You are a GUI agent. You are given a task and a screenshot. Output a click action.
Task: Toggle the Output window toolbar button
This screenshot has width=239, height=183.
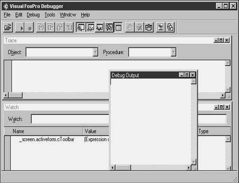tap(118, 28)
